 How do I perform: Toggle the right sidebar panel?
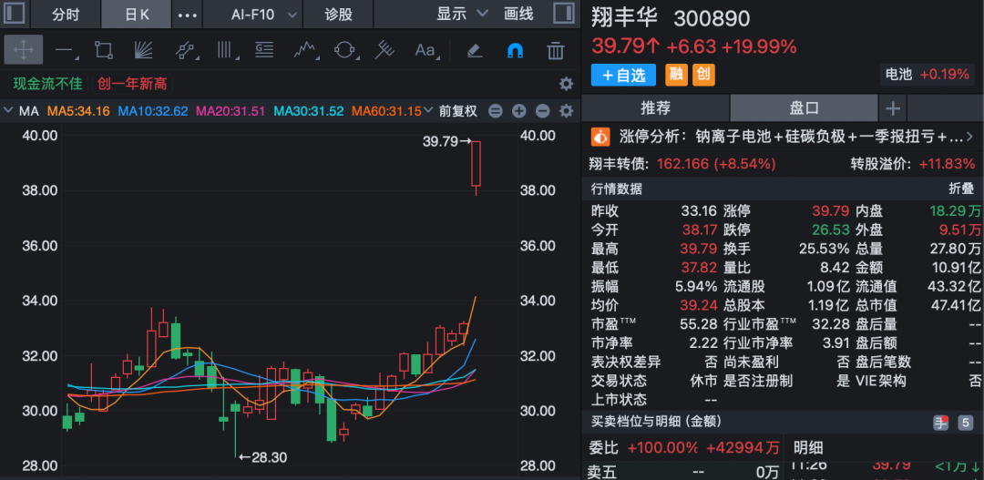[565, 15]
